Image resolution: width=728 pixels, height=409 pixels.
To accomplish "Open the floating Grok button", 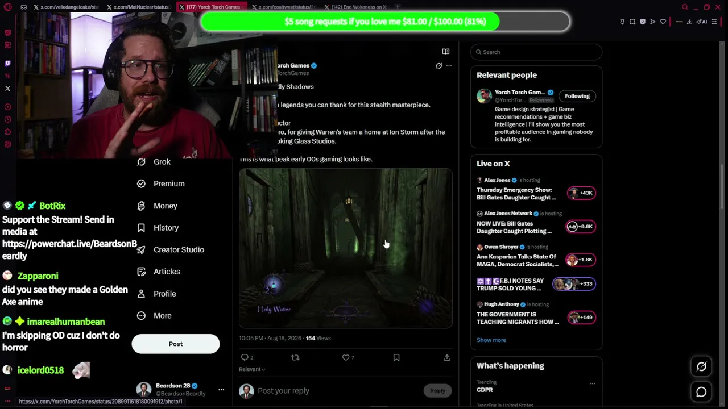I will 701,367.
